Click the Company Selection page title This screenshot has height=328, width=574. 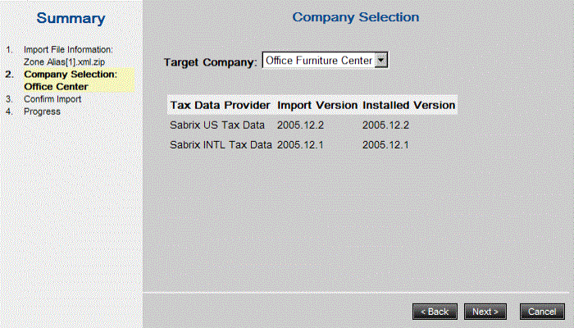(x=355, y=17)
